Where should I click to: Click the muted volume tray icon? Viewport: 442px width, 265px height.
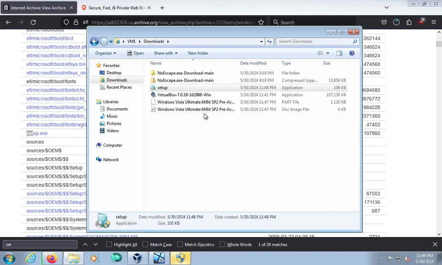click(407, 258)
